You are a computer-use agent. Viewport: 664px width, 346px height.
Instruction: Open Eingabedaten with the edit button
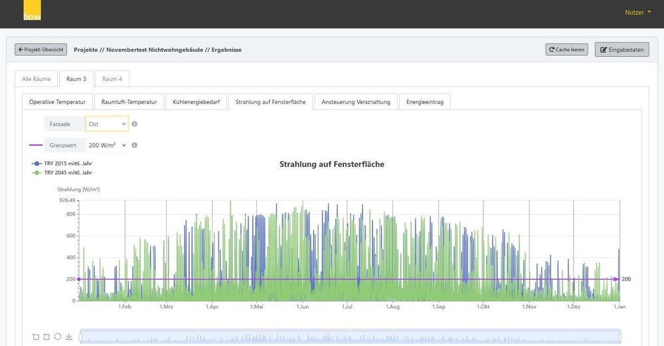(622, 50)
